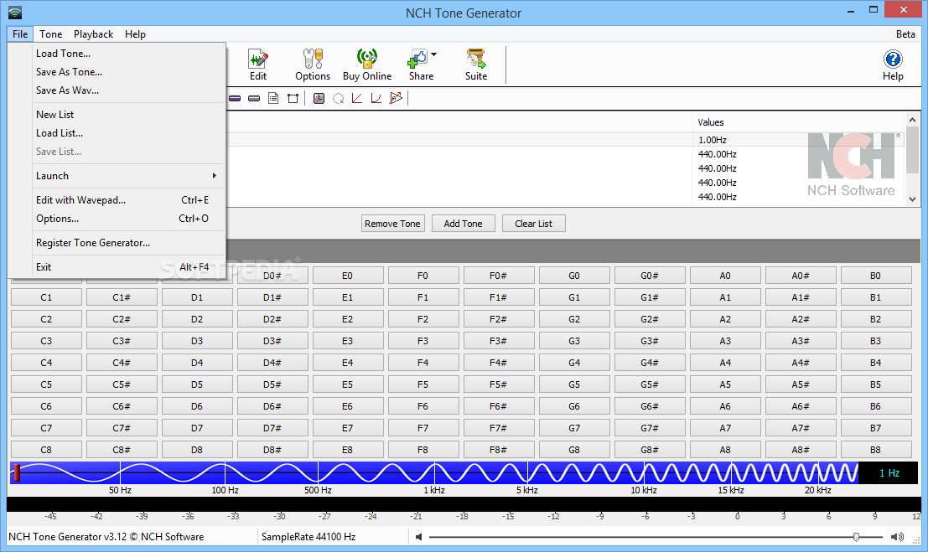This screenshot has height=552, width=928.
Task: Click the E5 note button
Action: pos(347,384)
